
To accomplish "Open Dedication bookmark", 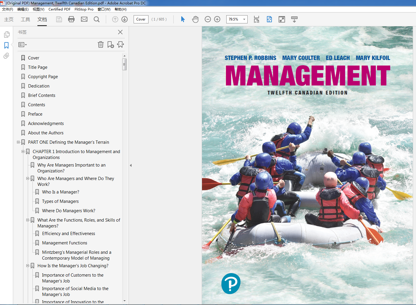I will coord(39,86).
